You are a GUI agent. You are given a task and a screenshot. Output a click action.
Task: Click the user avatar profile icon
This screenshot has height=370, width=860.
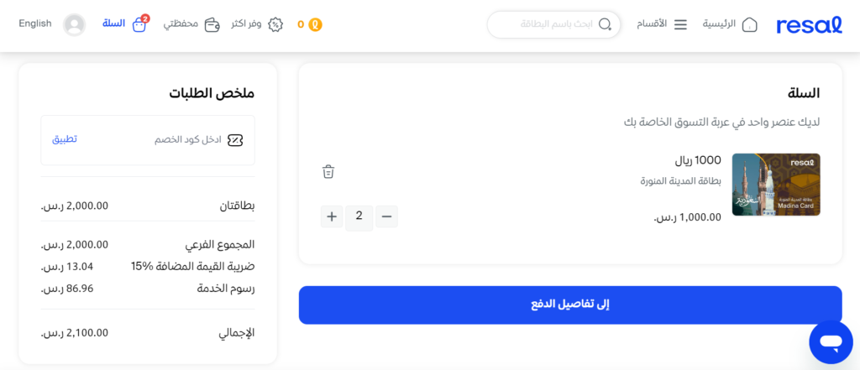(x=74, y=24)
